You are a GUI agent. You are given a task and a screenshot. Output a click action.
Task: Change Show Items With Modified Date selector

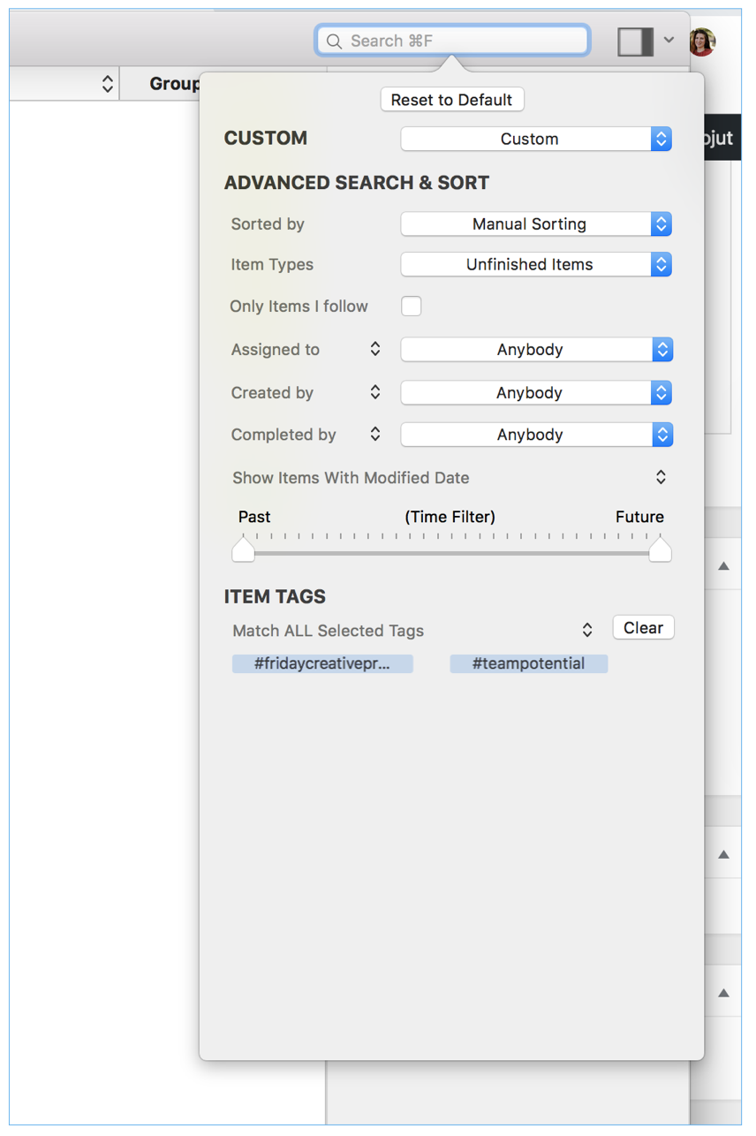[x=449, y=478]
